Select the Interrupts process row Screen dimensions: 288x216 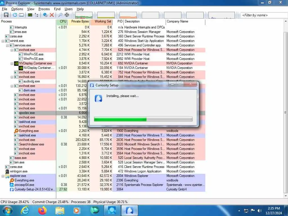(x=102, y=27)
